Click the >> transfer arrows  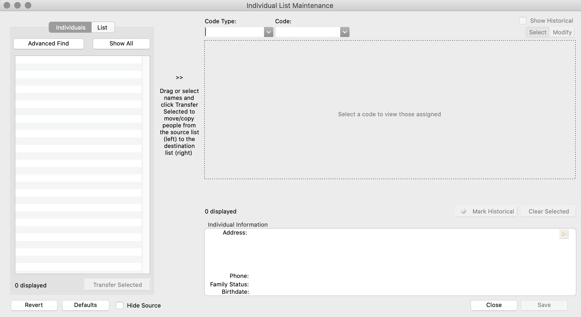pyautogui.click(x=179, y=78)
